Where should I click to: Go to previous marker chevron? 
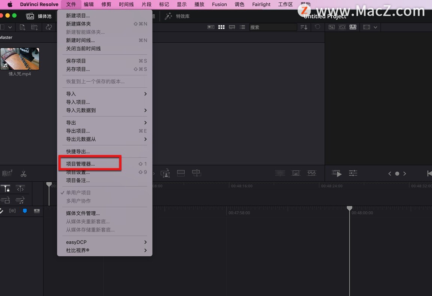[x=390, y=173]
